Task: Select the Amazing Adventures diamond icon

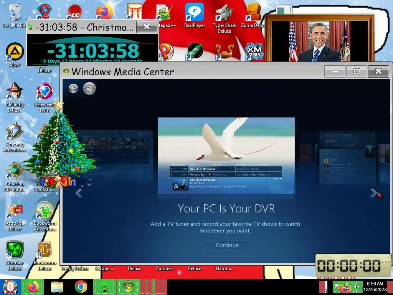Action: (x=15, y=137)
